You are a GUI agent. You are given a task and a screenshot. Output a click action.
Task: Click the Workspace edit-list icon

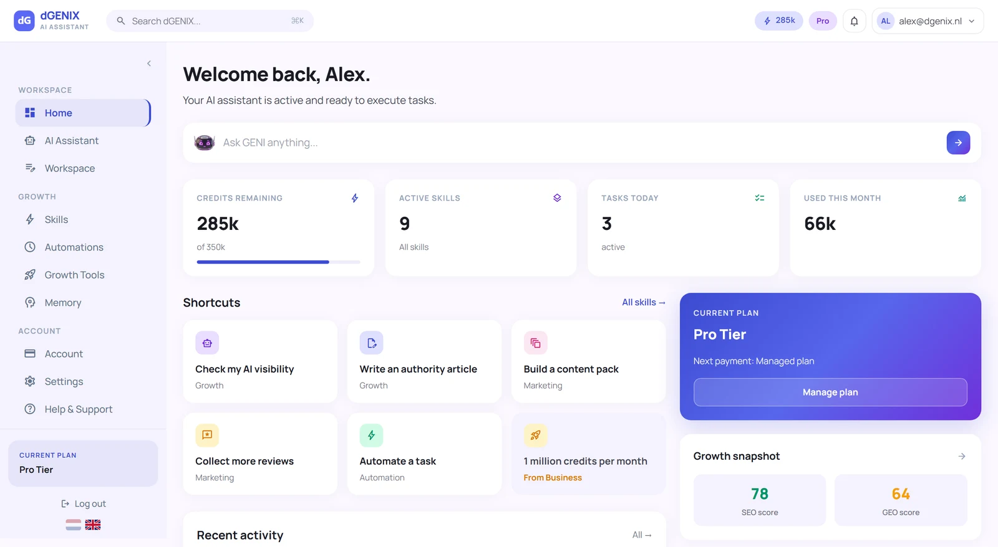30,168
